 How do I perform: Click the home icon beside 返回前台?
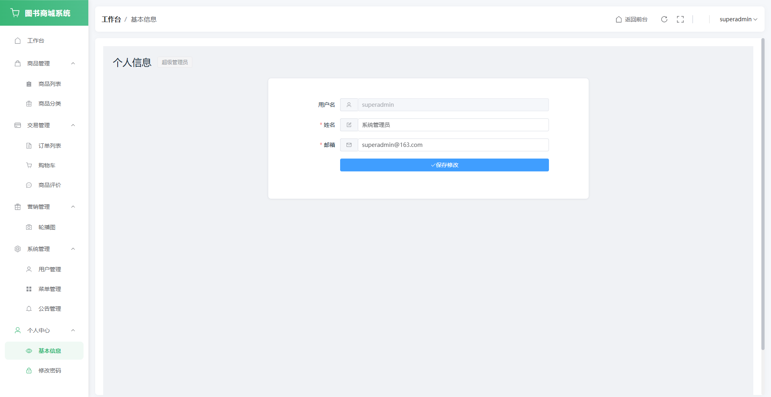tap(619, 19)
